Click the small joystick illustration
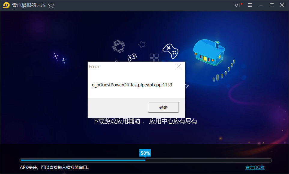 (x=132, y=57)
